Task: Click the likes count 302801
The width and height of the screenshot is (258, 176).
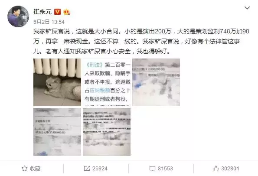Action: 230,169
